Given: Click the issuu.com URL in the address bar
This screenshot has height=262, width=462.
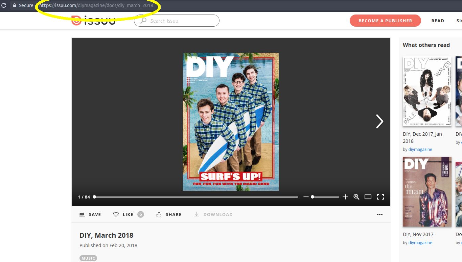Looking at the screenshot, I should point(96,5).
